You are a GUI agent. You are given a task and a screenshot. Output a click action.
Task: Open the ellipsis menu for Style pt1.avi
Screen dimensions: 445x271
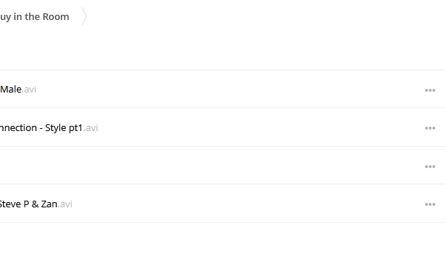(430, 128)
